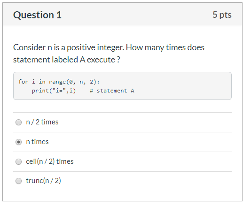Screen dimensions: 243x207
Task: Pick the "trunc(n / 2)" radio button
Action: pyautogui.click(x=18, y=181)
